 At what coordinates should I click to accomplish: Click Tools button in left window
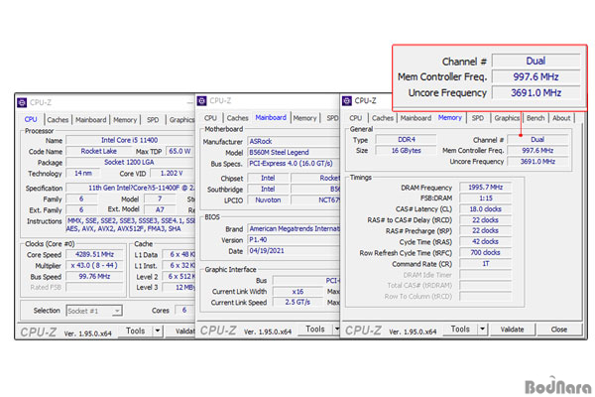point(136,331)
